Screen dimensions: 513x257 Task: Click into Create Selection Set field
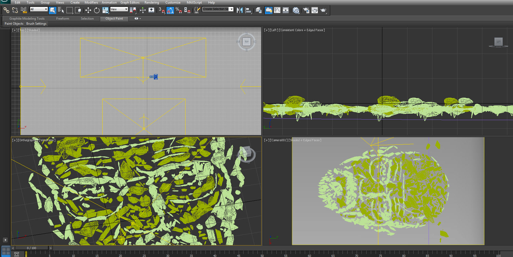tap(216, 9)
